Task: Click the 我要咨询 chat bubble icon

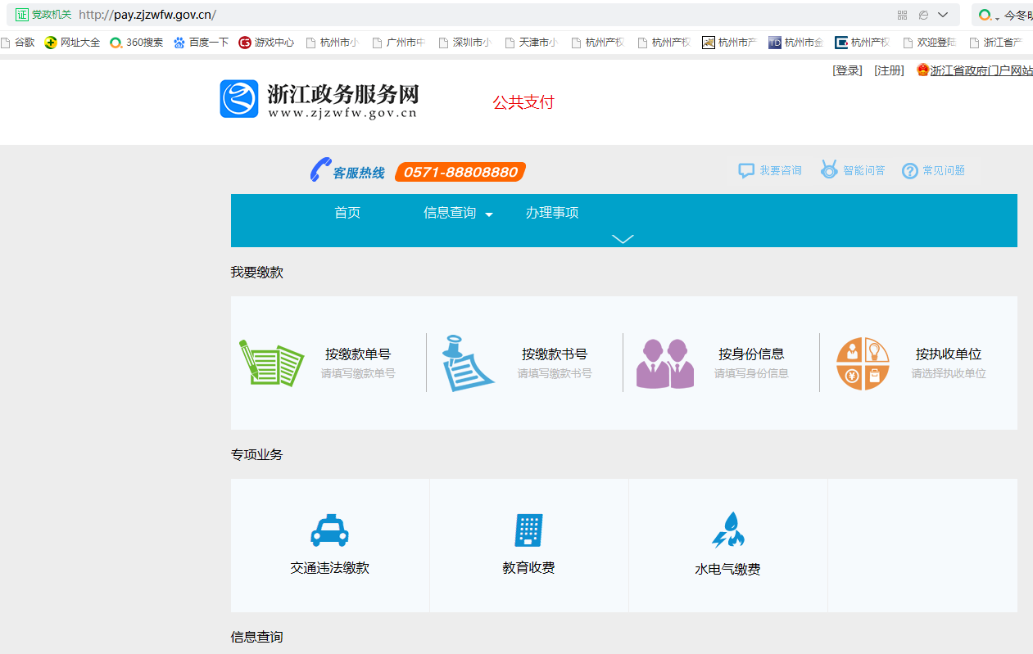Action: click(x=746, y=170)
